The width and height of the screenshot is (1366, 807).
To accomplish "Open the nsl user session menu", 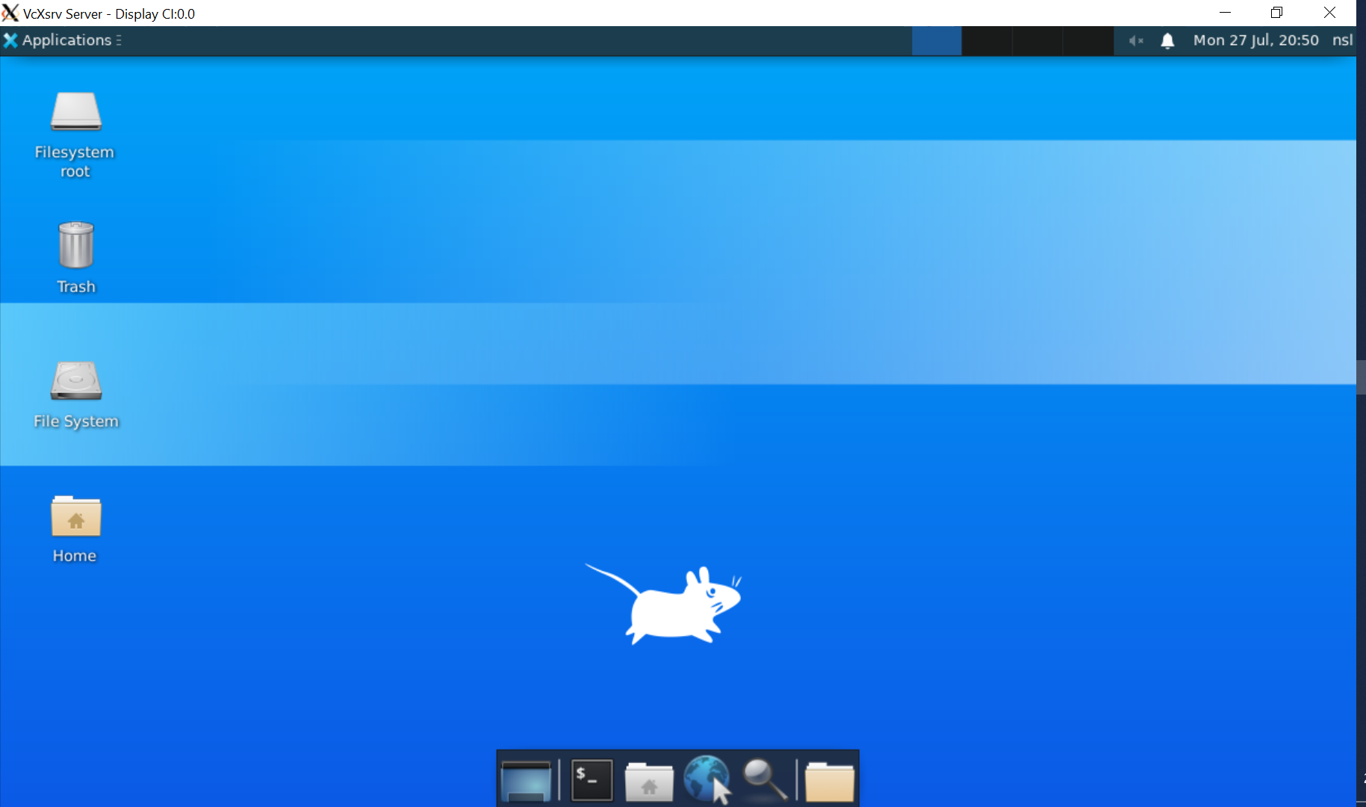I will pyautogui.click(x=1342, y=40).
